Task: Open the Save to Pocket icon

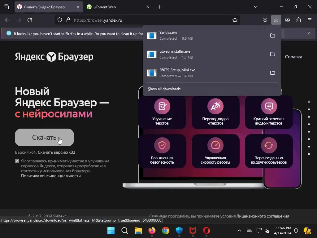Action: (x=265, y=20)
